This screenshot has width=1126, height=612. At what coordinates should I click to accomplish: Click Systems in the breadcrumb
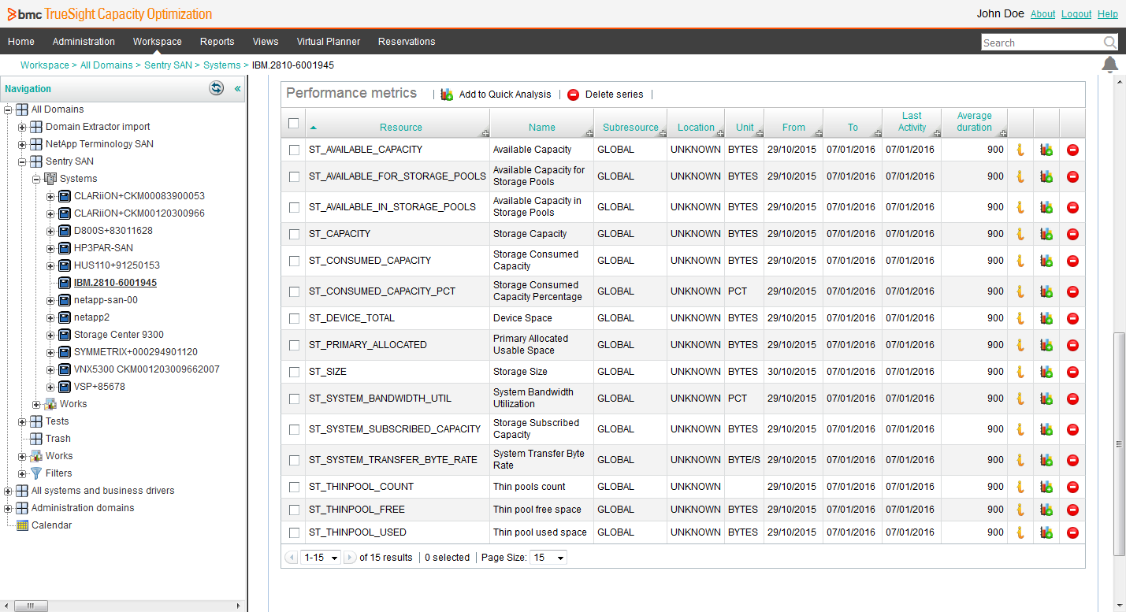pos(222,65)
